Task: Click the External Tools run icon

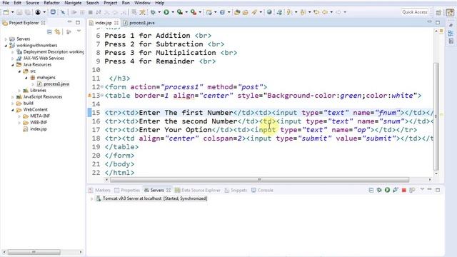Action: [194, 12]
